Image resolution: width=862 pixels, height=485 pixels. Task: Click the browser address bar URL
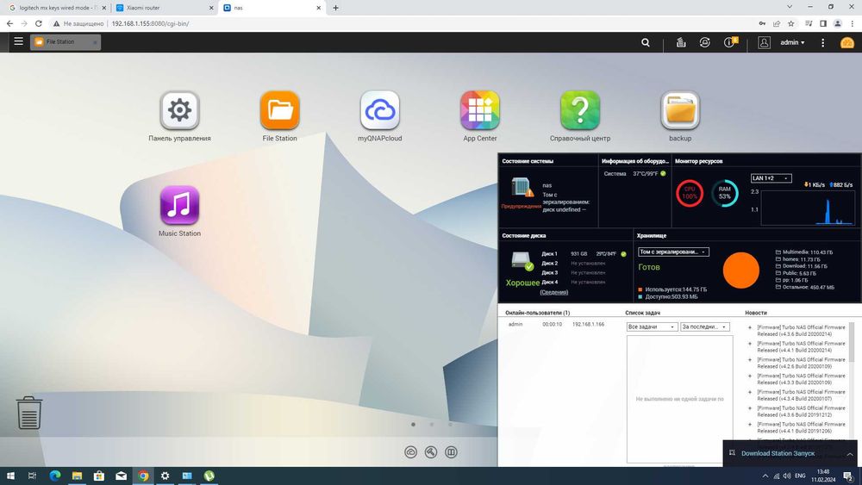pyautogui.click(x=150, y=23)
